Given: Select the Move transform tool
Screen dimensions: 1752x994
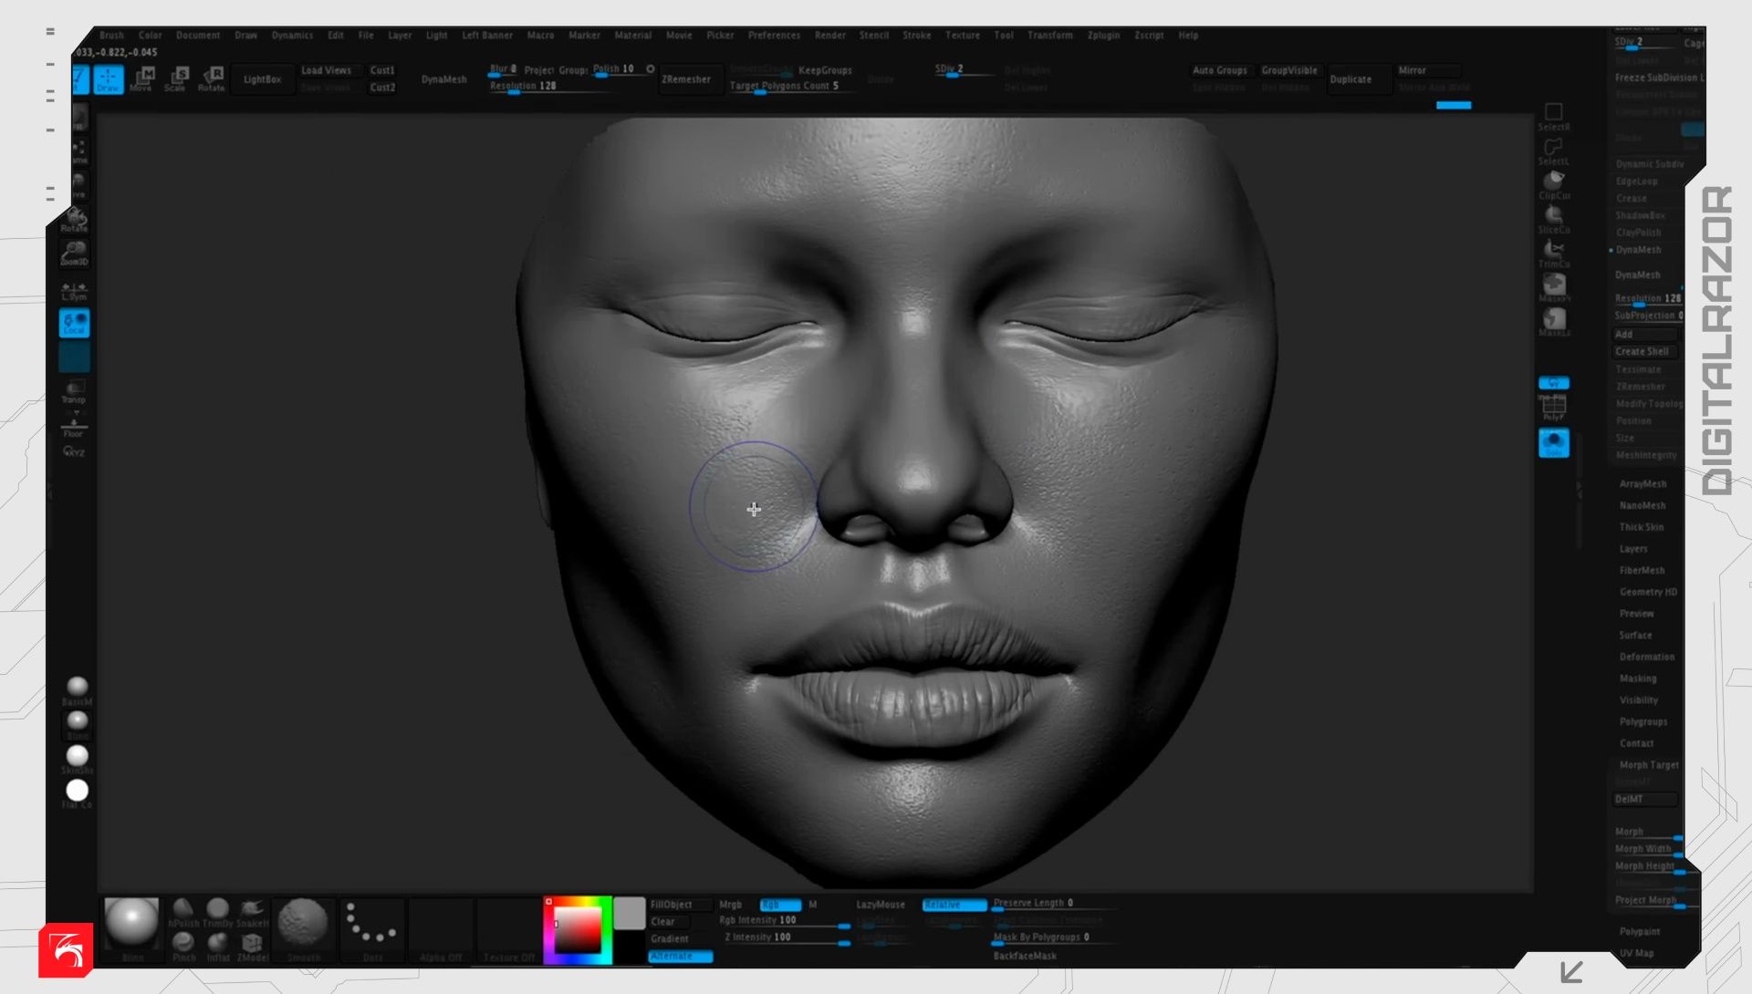Looking at the screenshot, I should coord(141,78).
